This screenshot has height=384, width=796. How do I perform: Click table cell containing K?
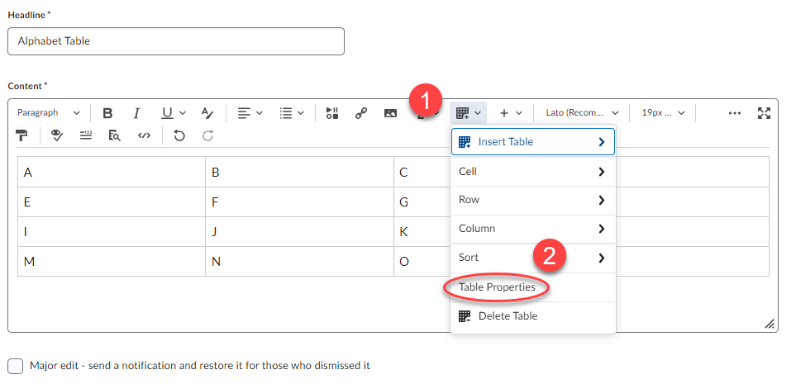(x=422, y=232)
